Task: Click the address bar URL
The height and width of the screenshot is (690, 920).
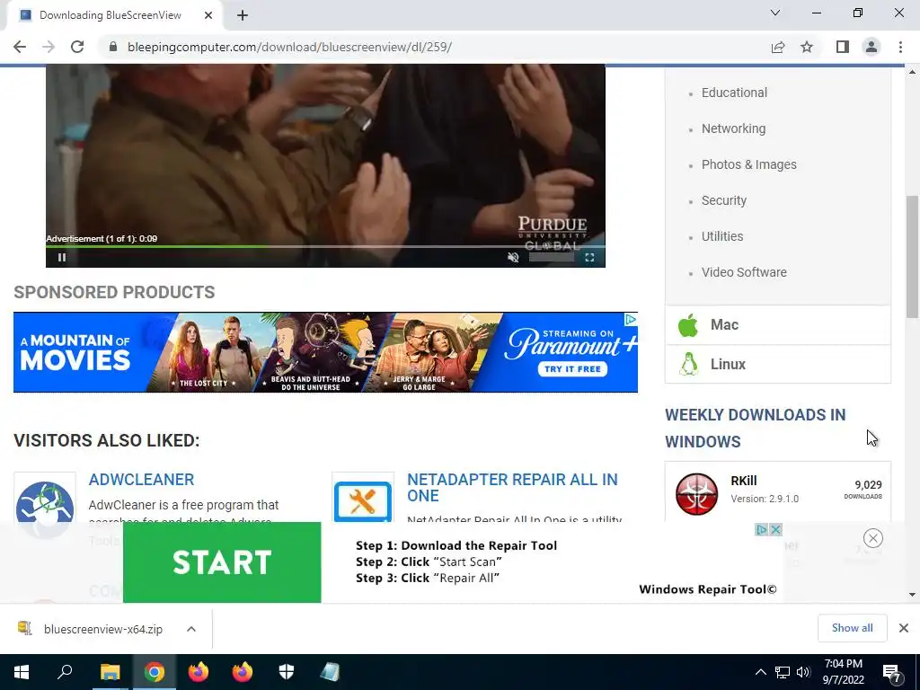Action: [x=290, y=47]
